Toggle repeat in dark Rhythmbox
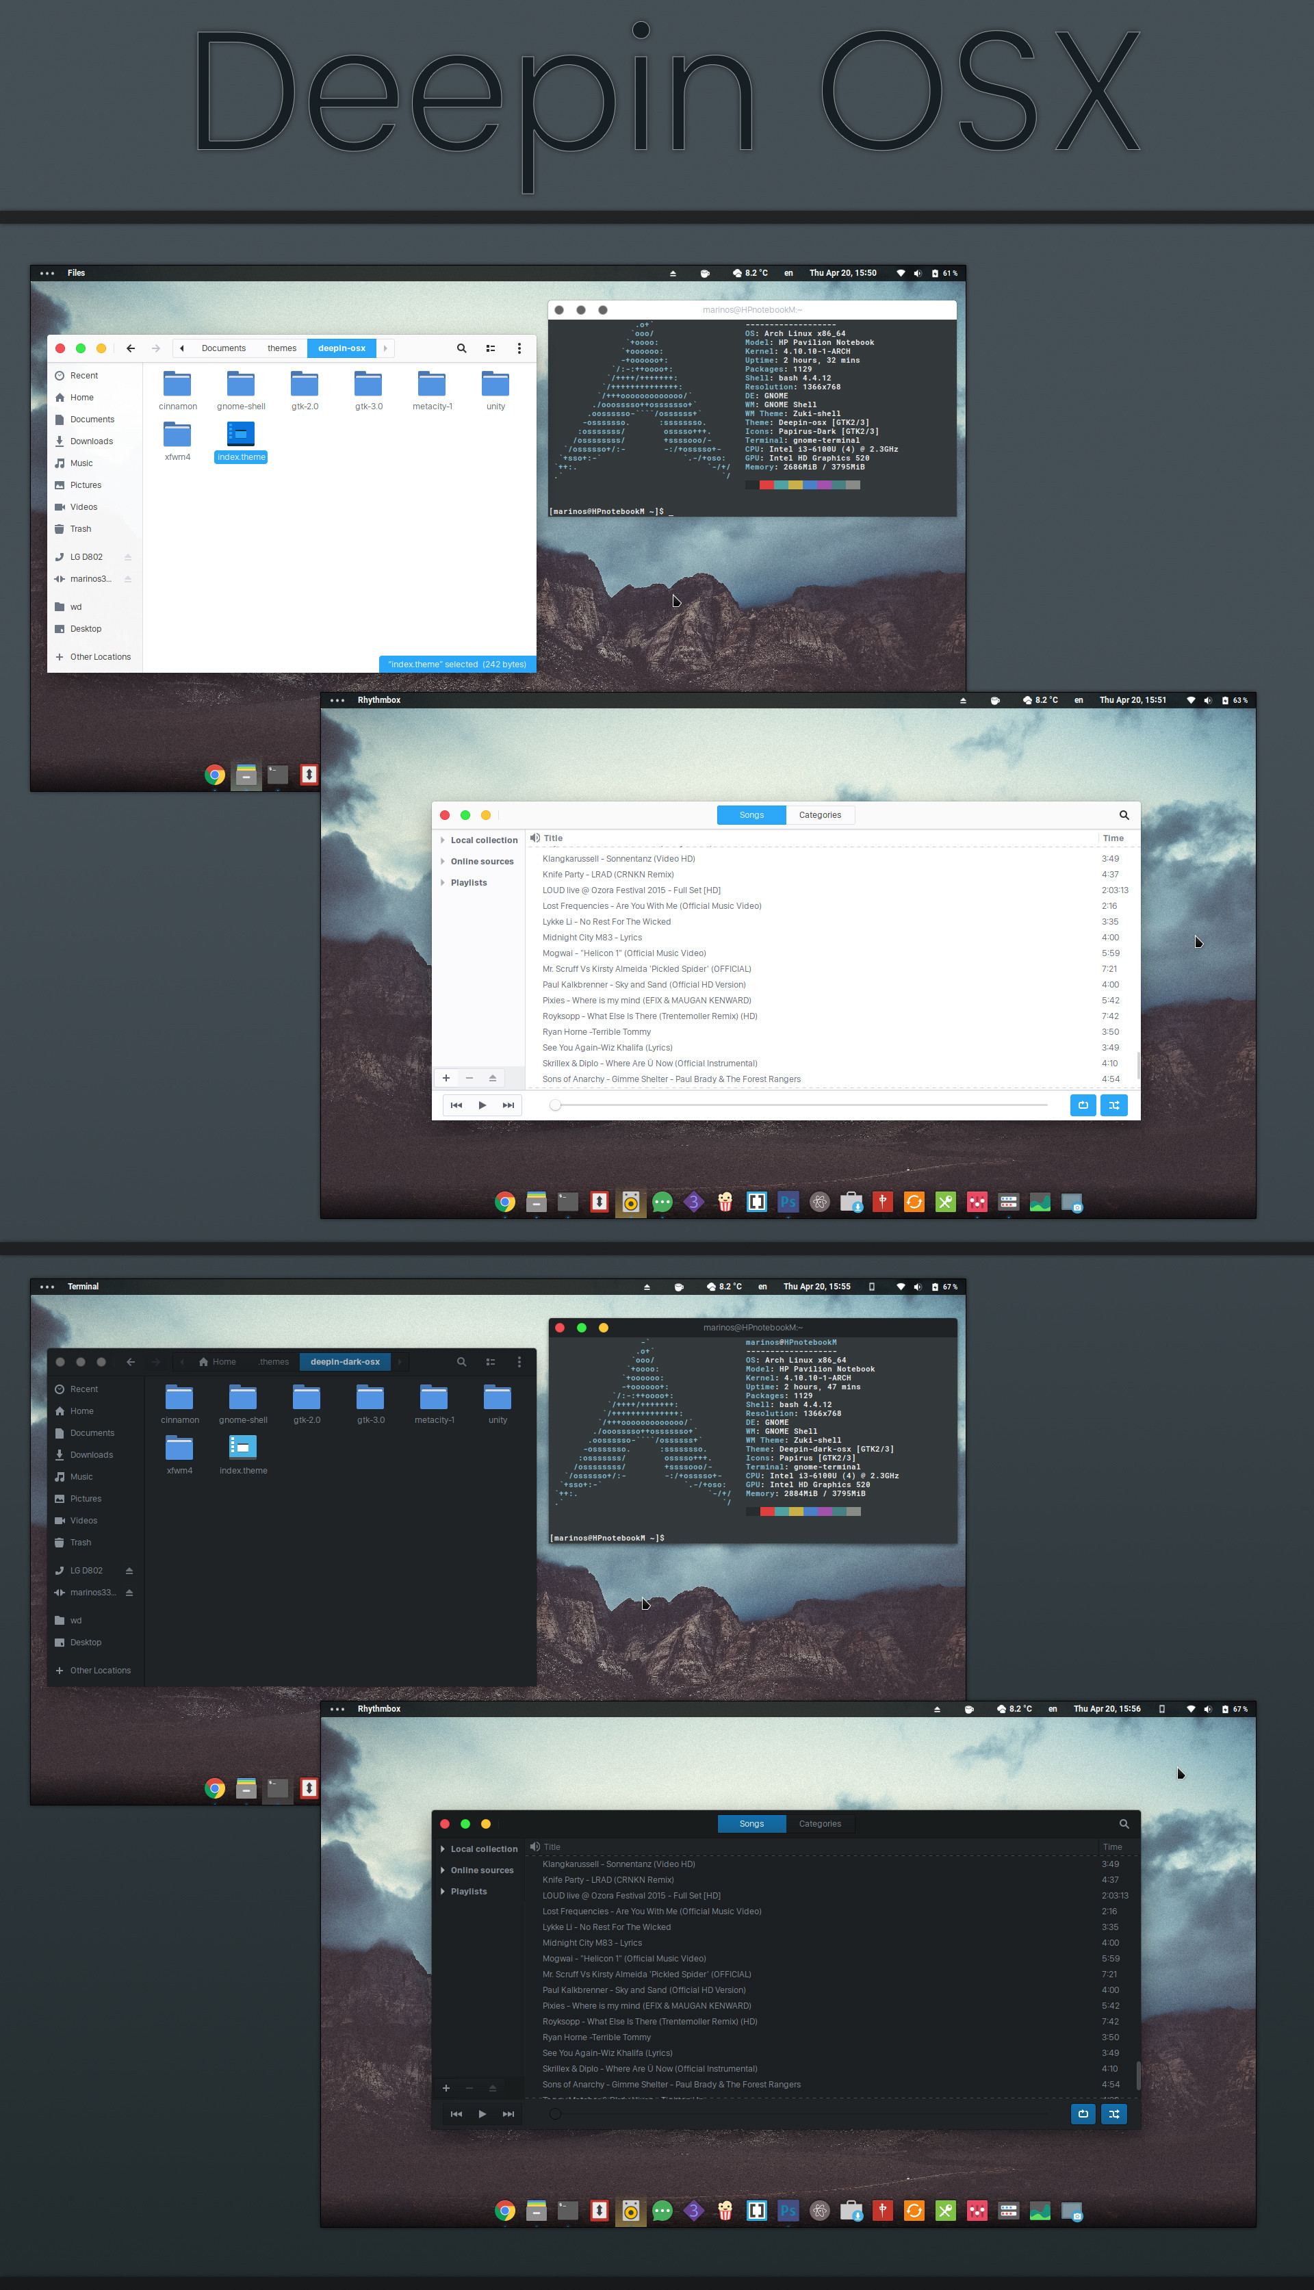Image resolution: width=1314 pixels, height=2290 pixels. pos(1083,2114)
